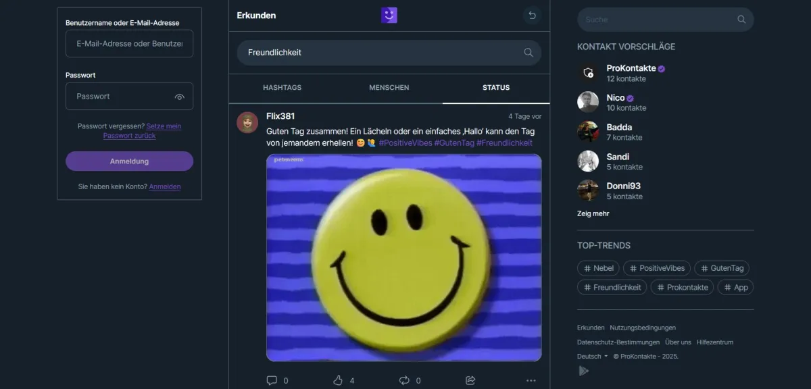
Task: Share the Flix381 post
Action: coord(470,380)
